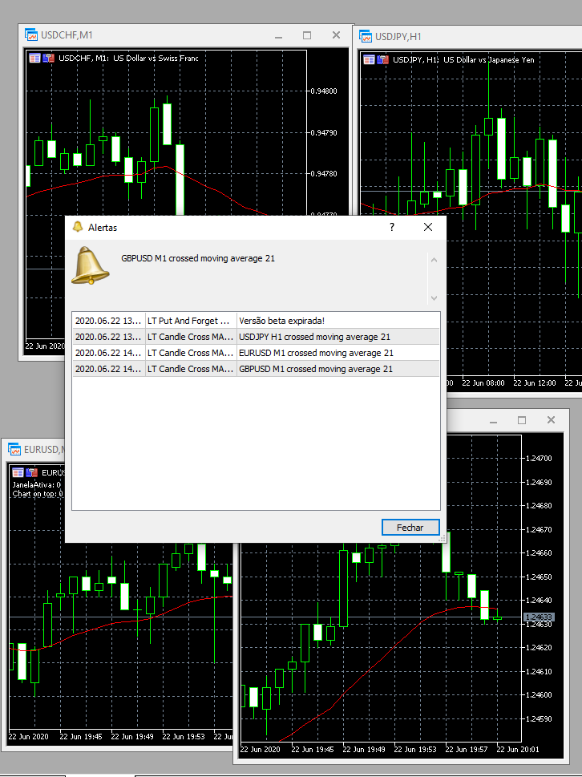Click the 'Chart on top: 0' label on EURUSD chart

(38, 494)
